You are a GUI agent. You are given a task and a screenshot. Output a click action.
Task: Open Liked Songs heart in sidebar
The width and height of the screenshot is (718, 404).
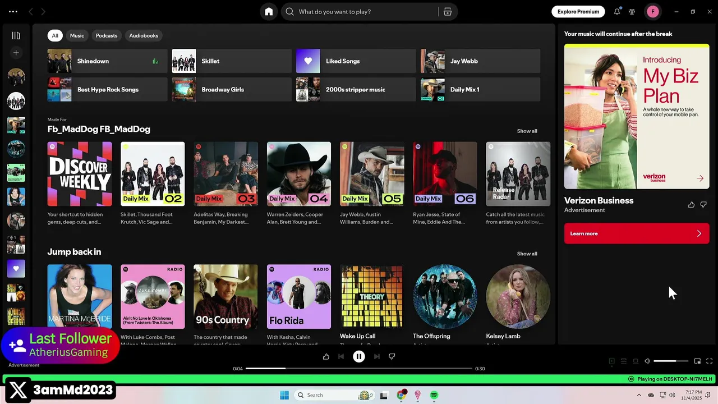(x=16, y=269)
